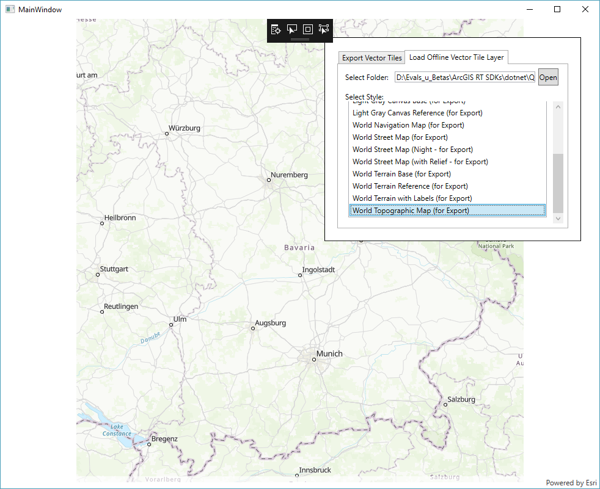The width and height of the screenshot is (600, 489).
Task: Choose World Terrain with Labels style
Action: pos(447,198)
